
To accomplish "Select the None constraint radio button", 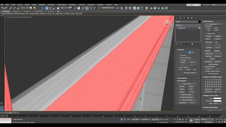I will click(206, 28).
